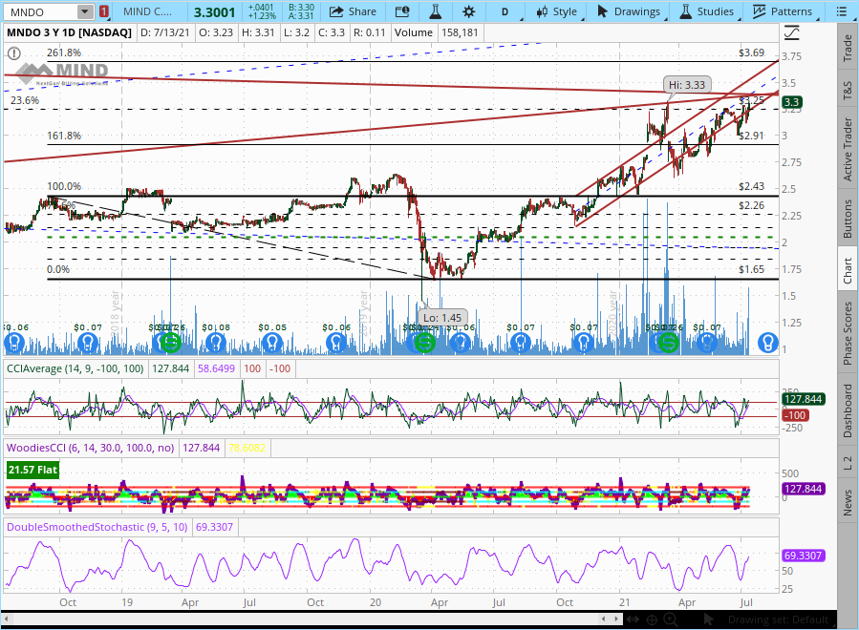Expand the MNDO symbol dropdown arrow
The height and width of the screenshot is (630, 859).
pos(85,11)
